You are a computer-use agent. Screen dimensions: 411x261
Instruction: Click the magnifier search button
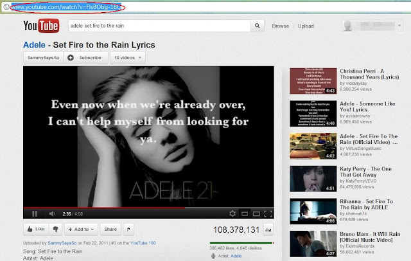[x=257, y=26]
